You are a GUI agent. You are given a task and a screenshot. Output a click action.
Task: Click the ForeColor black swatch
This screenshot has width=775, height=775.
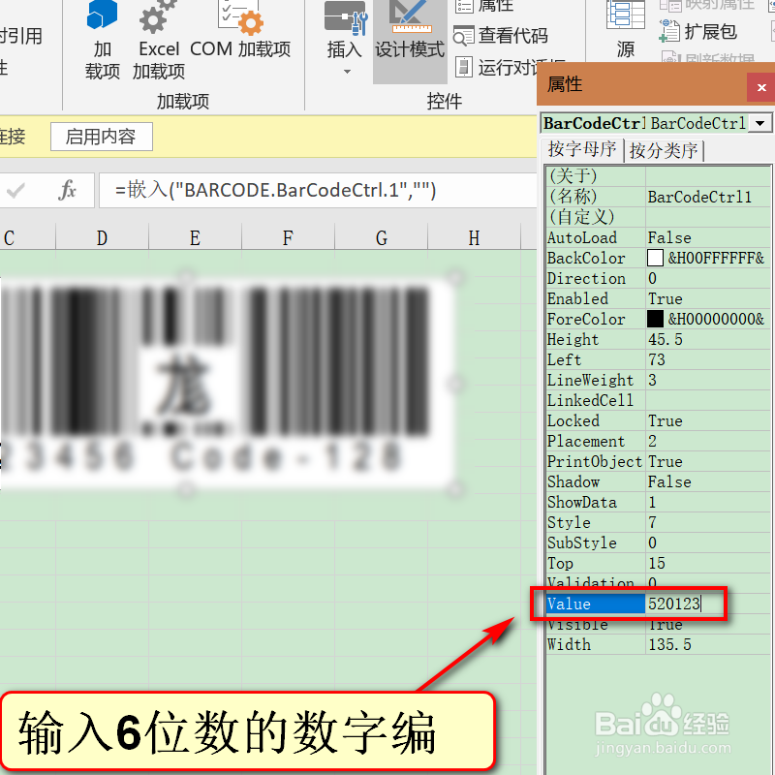tap(655, 319)
